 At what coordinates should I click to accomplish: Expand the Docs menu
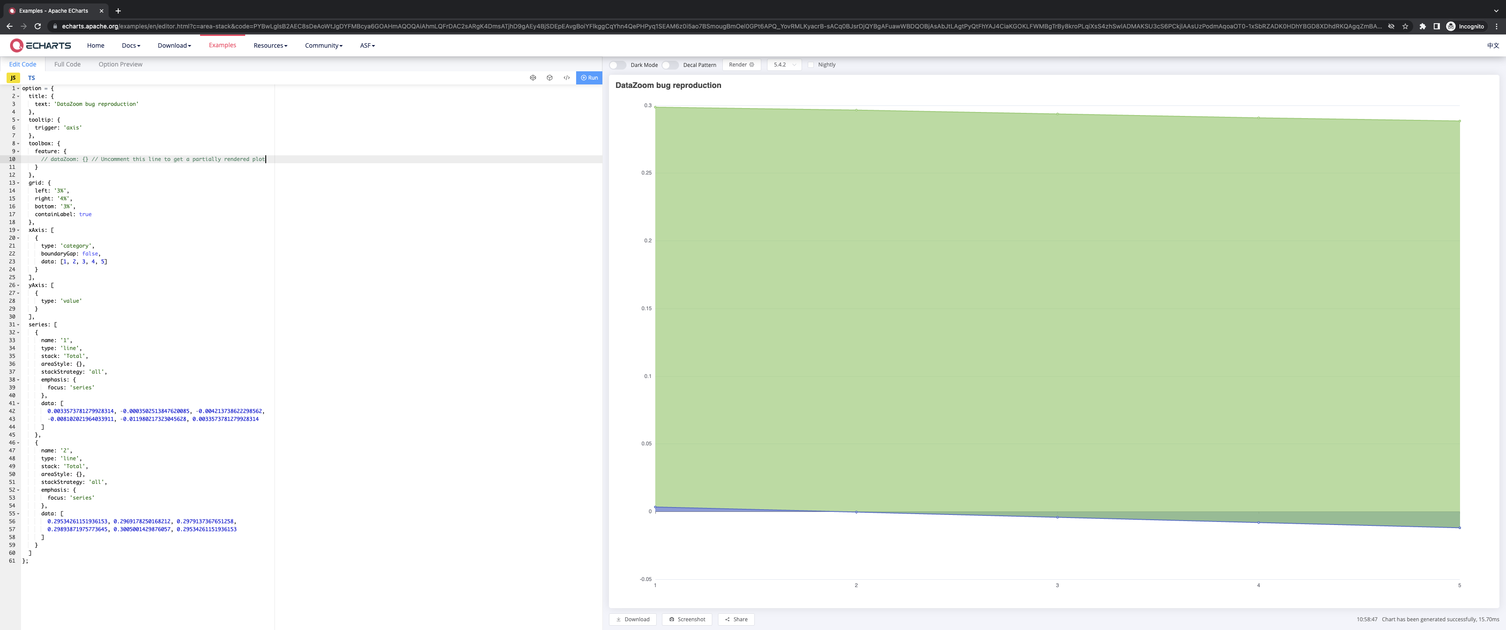(x=130, y=45)
